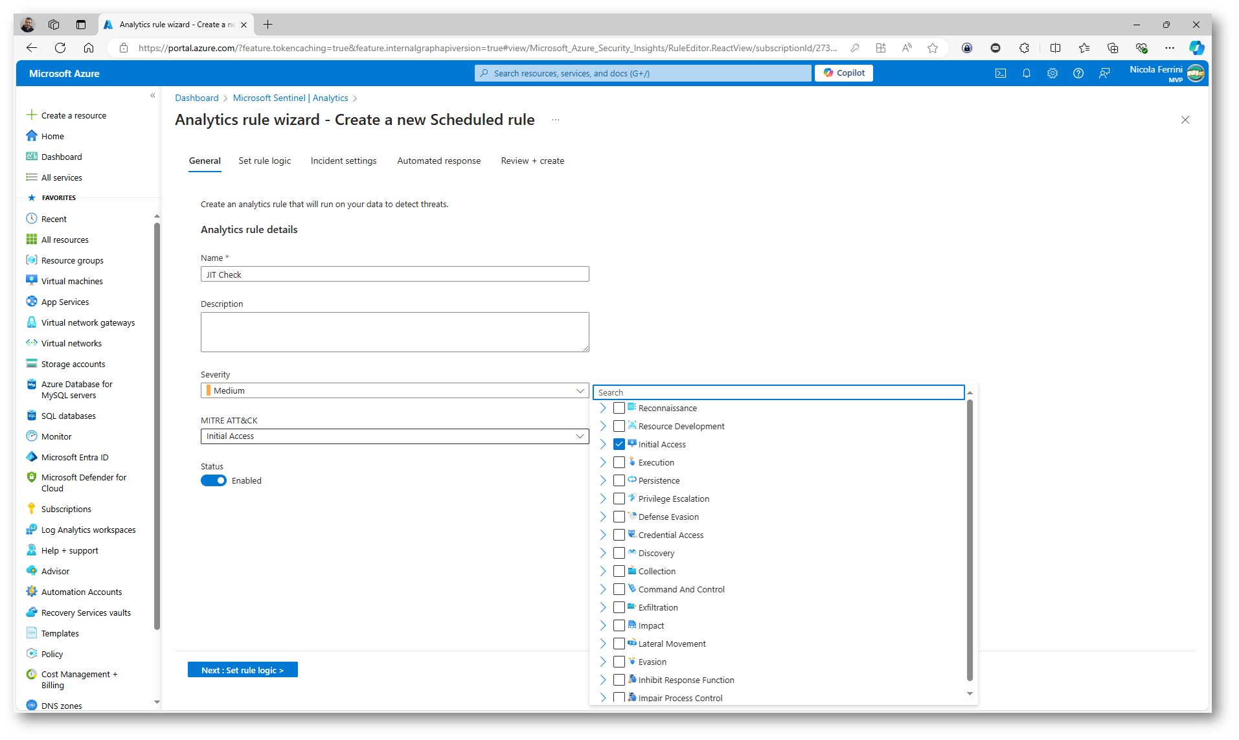Open the MITRE ATT&CK dropdown
Viewport: 1239px width, 740px height.
(x=394, y=436)
